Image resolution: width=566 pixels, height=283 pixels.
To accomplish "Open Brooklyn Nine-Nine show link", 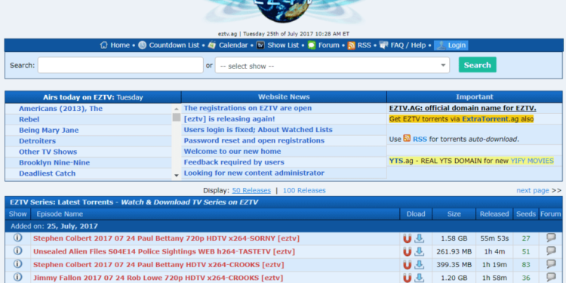I will coord(54,163).
